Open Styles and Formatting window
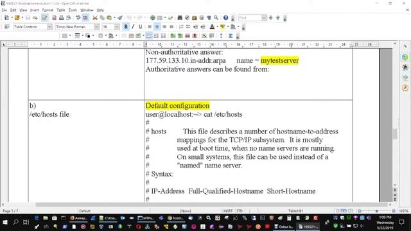 coord(7,27)
